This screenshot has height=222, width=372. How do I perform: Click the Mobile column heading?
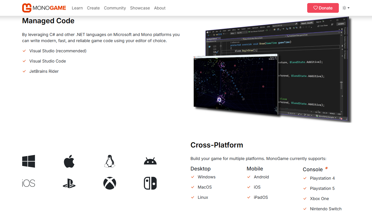click(255, 169)
